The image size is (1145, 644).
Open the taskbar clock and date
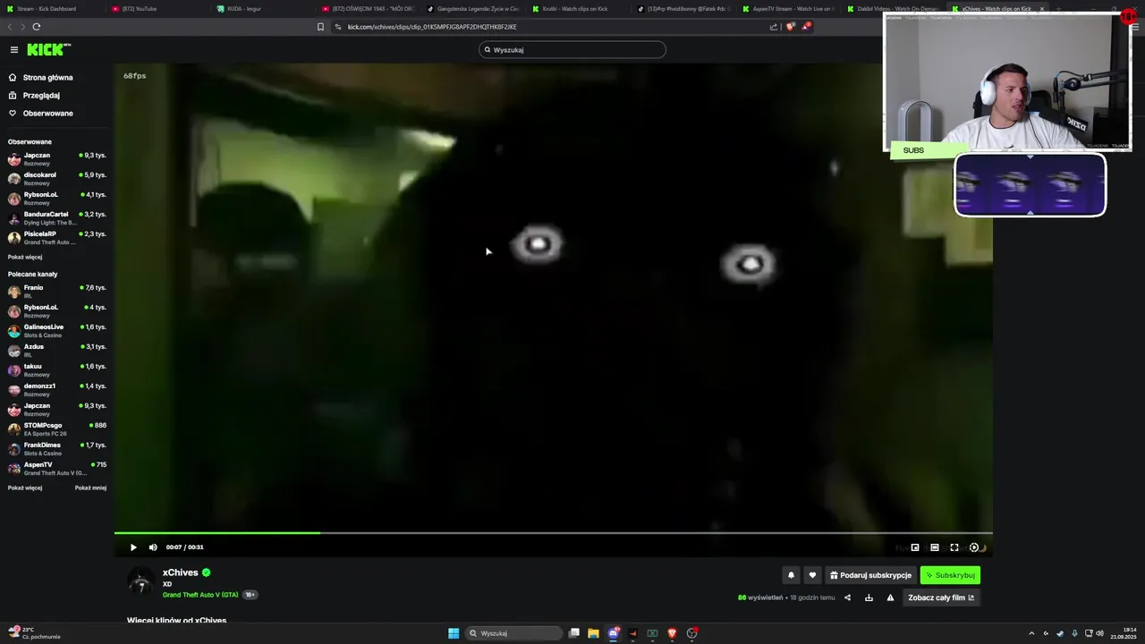tap(1124, 633)
